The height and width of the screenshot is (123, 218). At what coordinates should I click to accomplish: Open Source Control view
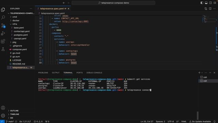[3, 25]
